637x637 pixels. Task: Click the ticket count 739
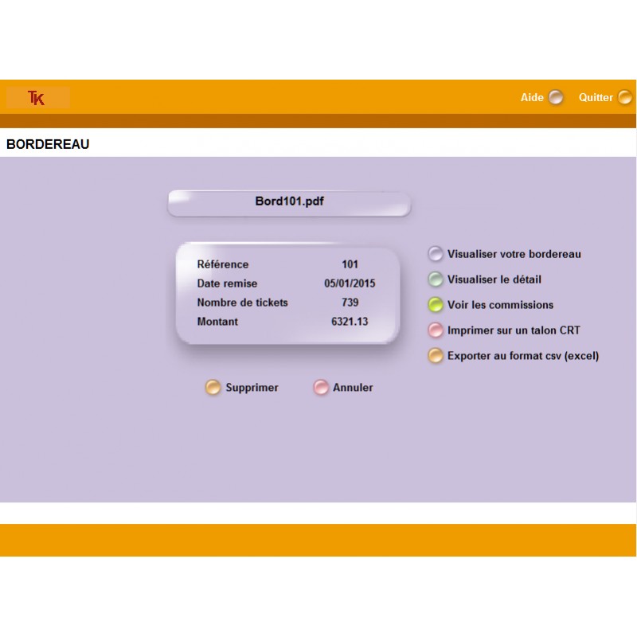click(350, 303)
